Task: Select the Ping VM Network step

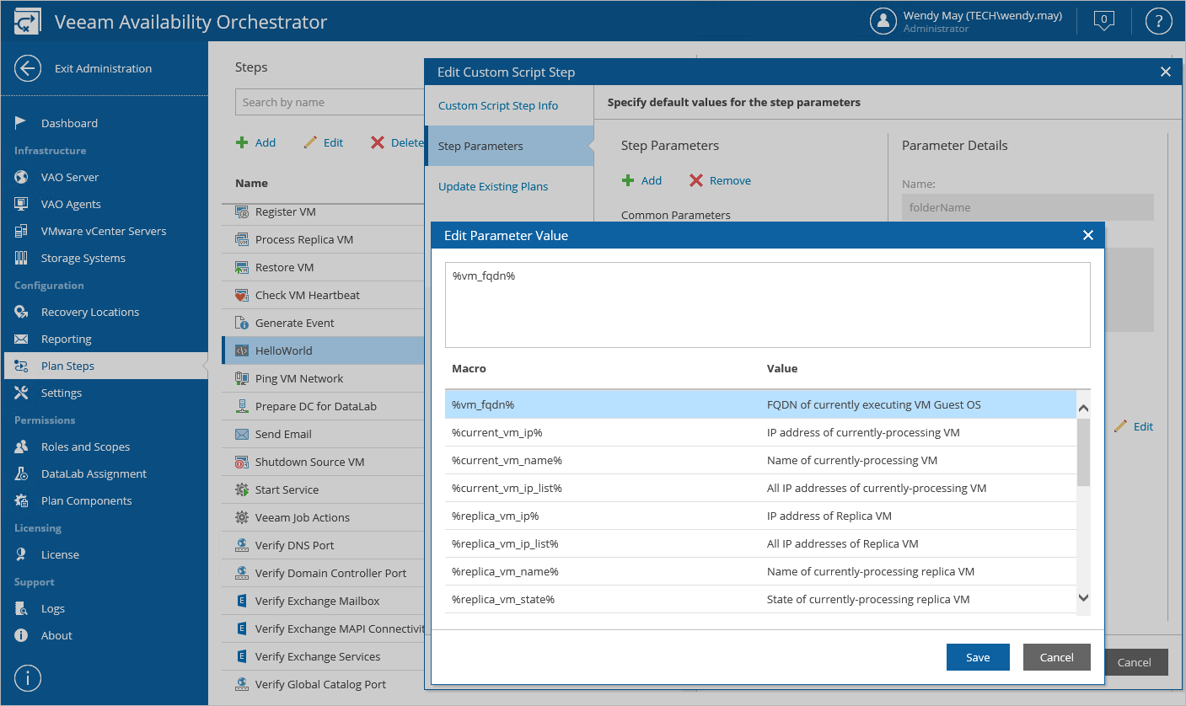Action: [x=324, y=378]
